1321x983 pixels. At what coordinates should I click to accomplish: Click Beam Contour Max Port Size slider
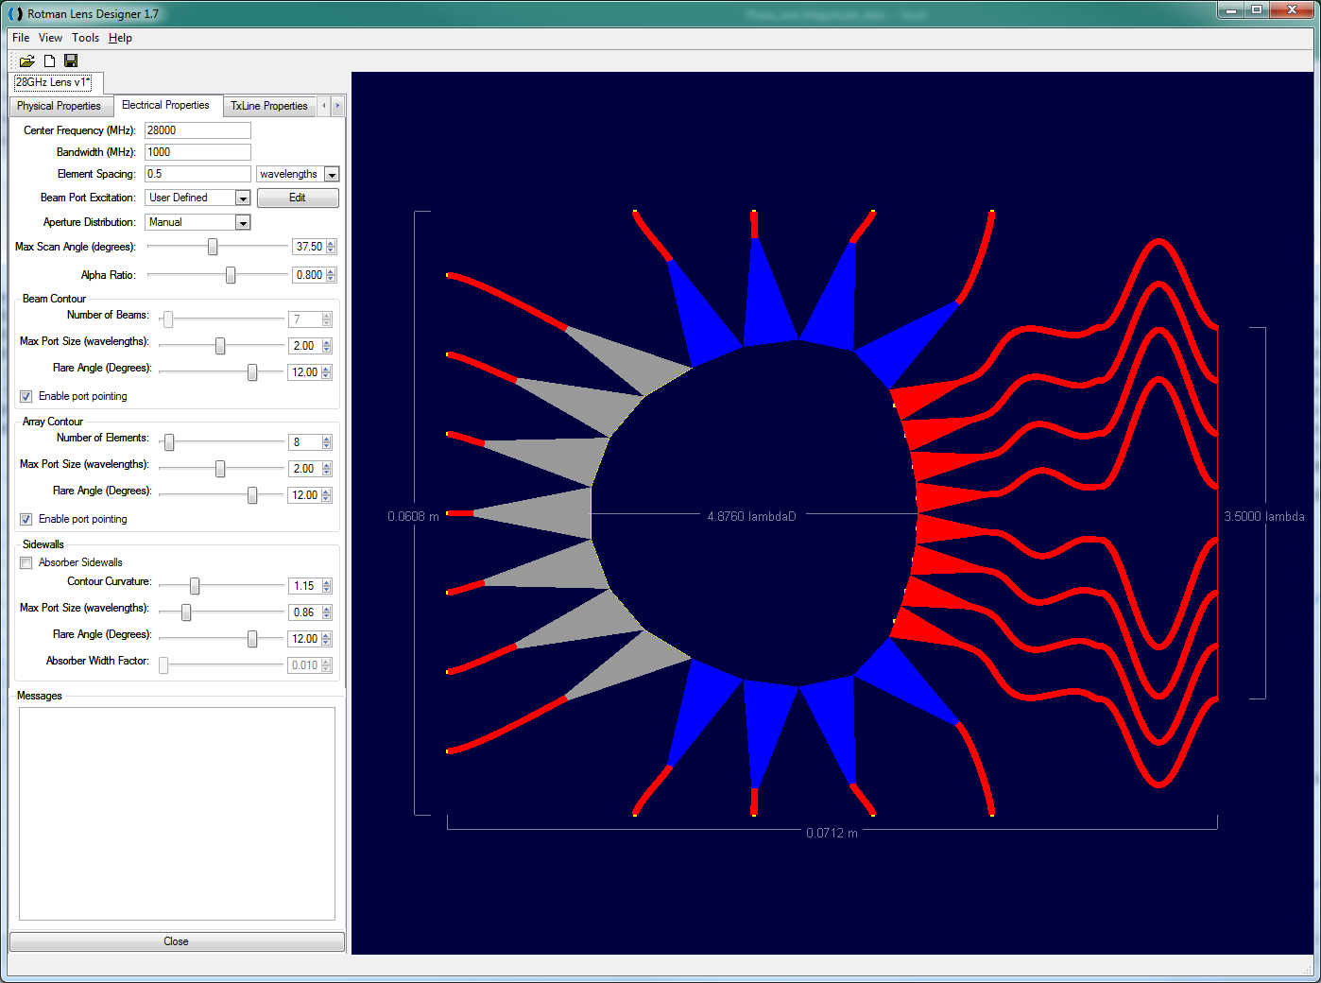(220, 346)
